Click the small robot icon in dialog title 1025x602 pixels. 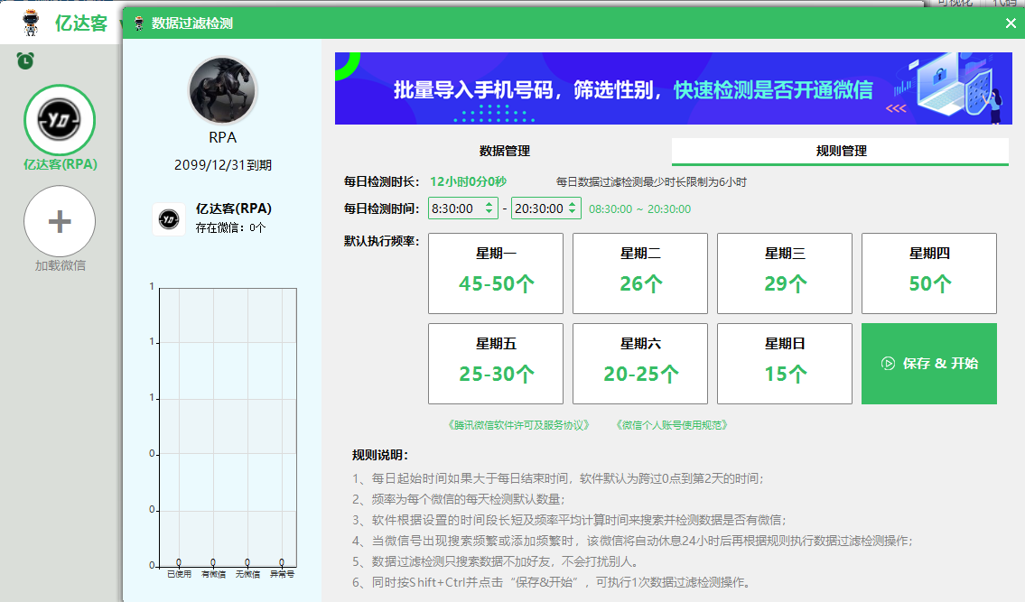[138, 23]
